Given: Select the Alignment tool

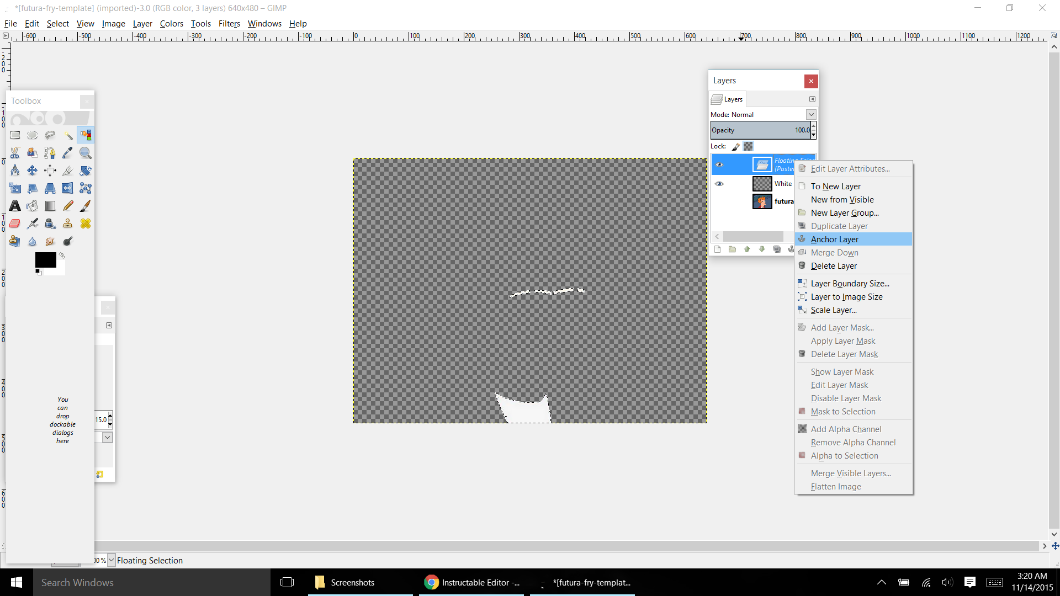Looking at the screenshot, I should click(50, 171).
